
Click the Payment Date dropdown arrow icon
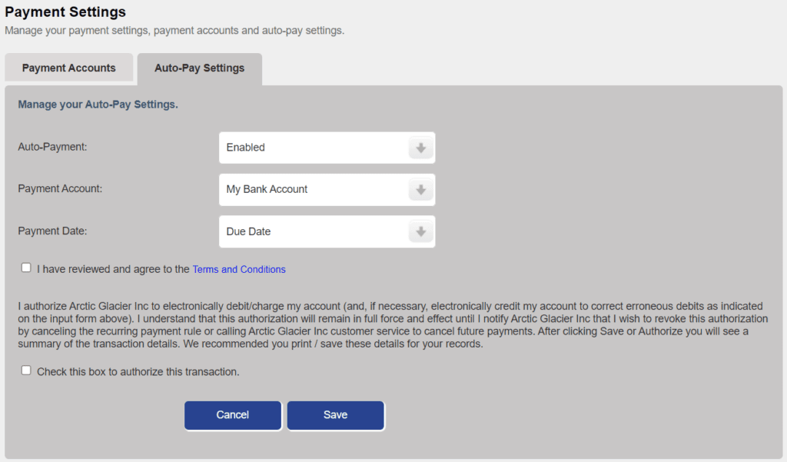coord(420,231)
